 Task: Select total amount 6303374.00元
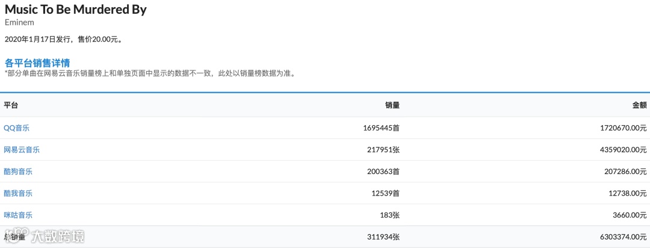tap(623, 237)
